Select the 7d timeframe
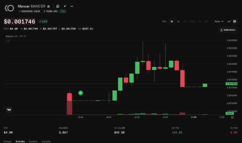This screenshot has width=242, height=143. (185, 21)
